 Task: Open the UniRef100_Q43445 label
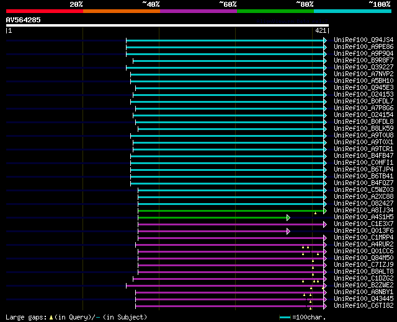click(x=364, y=299)
